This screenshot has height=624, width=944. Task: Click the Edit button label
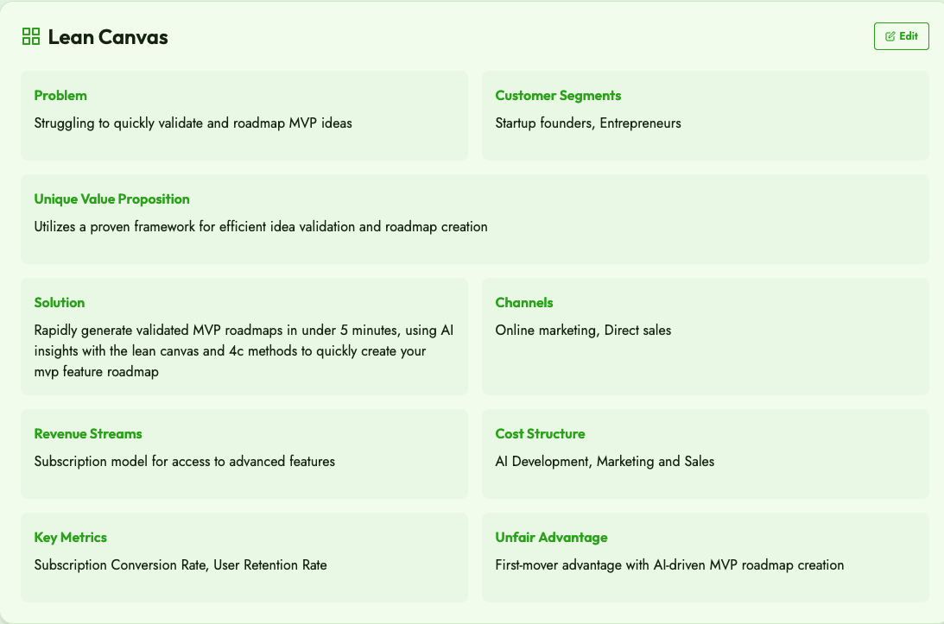pyautogui.click(x=909, y=36)
